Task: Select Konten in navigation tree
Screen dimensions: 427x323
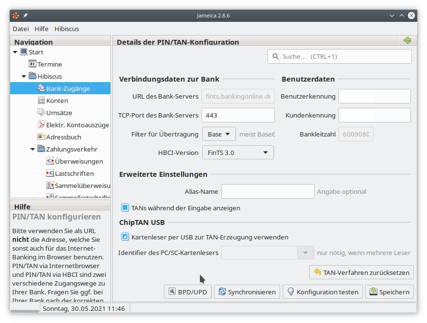Action: tap(60, 101)
